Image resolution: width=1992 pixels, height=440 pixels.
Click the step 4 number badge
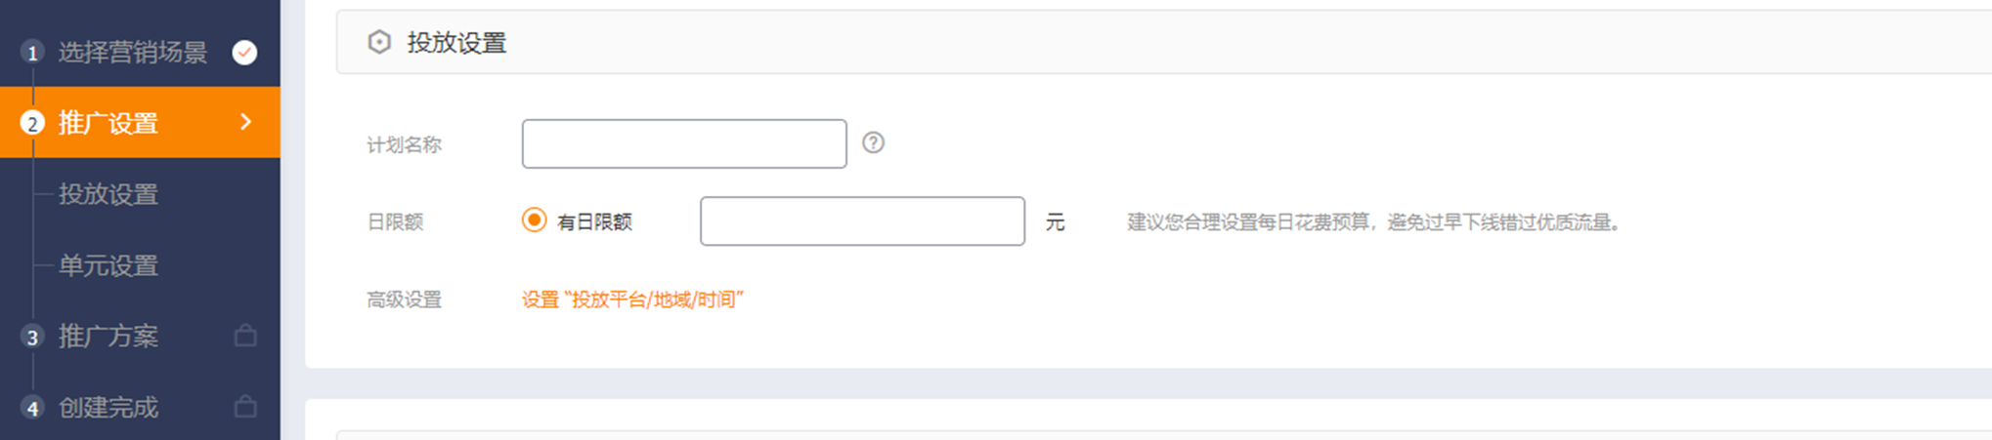(x=32, y=408)
